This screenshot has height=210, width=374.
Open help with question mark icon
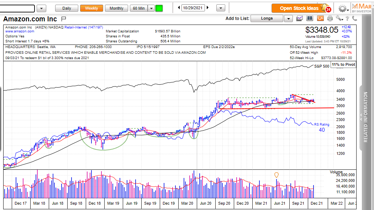(347, 19)
